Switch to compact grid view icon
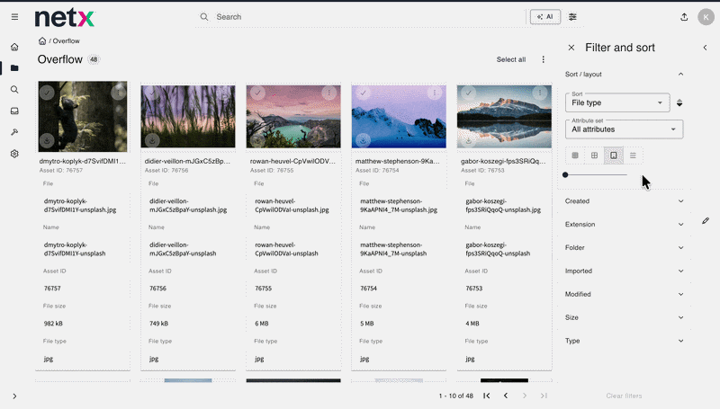Image resolution: width=720 pixels, height=409 pixels. [x=575, y=156]
